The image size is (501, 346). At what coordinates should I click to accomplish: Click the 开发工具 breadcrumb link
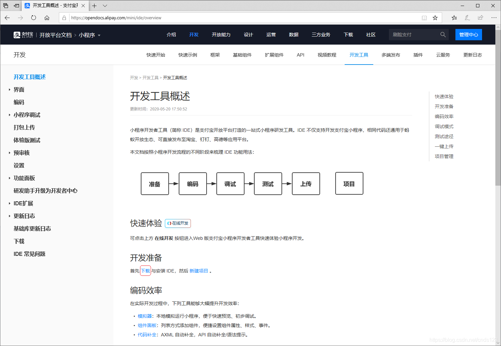click(150, 78)
